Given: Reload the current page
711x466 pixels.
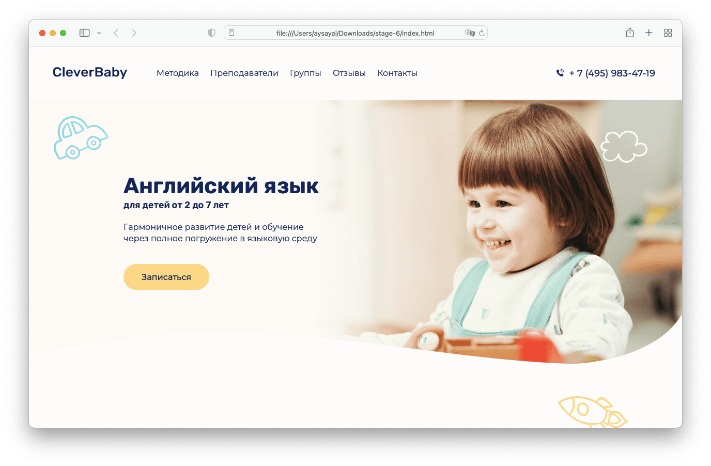Looking at the screenshot, I should [482, 33].
